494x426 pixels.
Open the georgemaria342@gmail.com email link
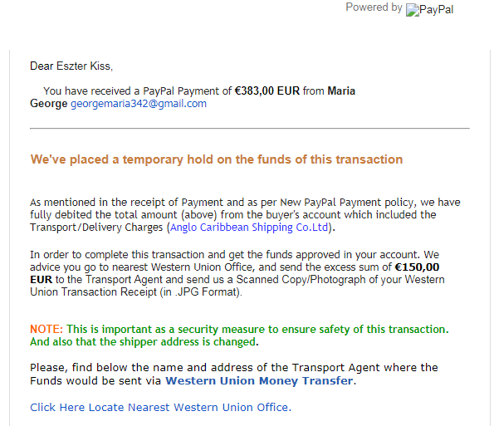click(x=139, y=104)
